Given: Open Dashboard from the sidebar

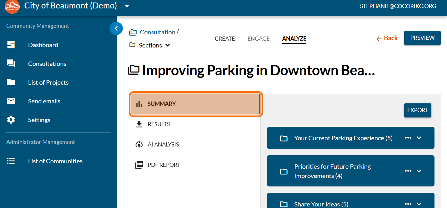Looking at the screenshot, I should click(43, 45).
